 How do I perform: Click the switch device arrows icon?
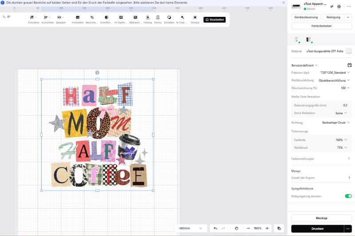pyautogui.click(x=331, y=7)
